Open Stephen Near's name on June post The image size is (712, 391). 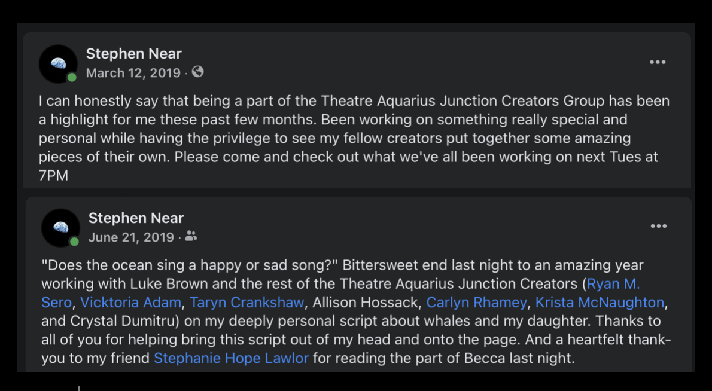click(136, 218)
